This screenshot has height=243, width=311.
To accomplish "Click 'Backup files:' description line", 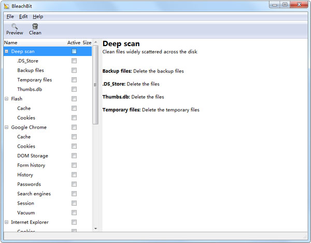I will tap(143, 71).
